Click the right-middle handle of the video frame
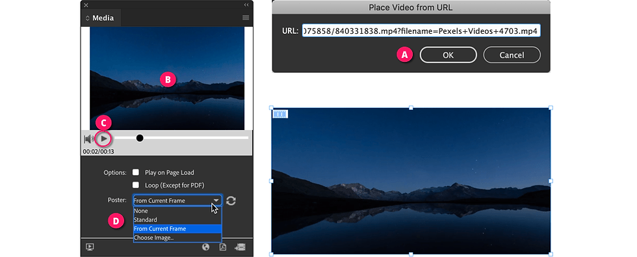637x257 pixels. tap(551, 181)
